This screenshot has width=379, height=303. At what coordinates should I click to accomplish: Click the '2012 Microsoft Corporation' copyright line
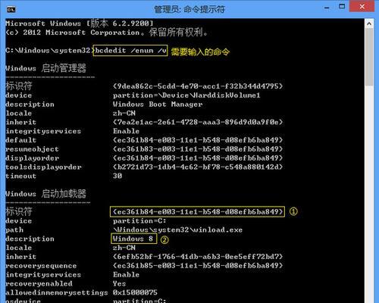(106, 33)
